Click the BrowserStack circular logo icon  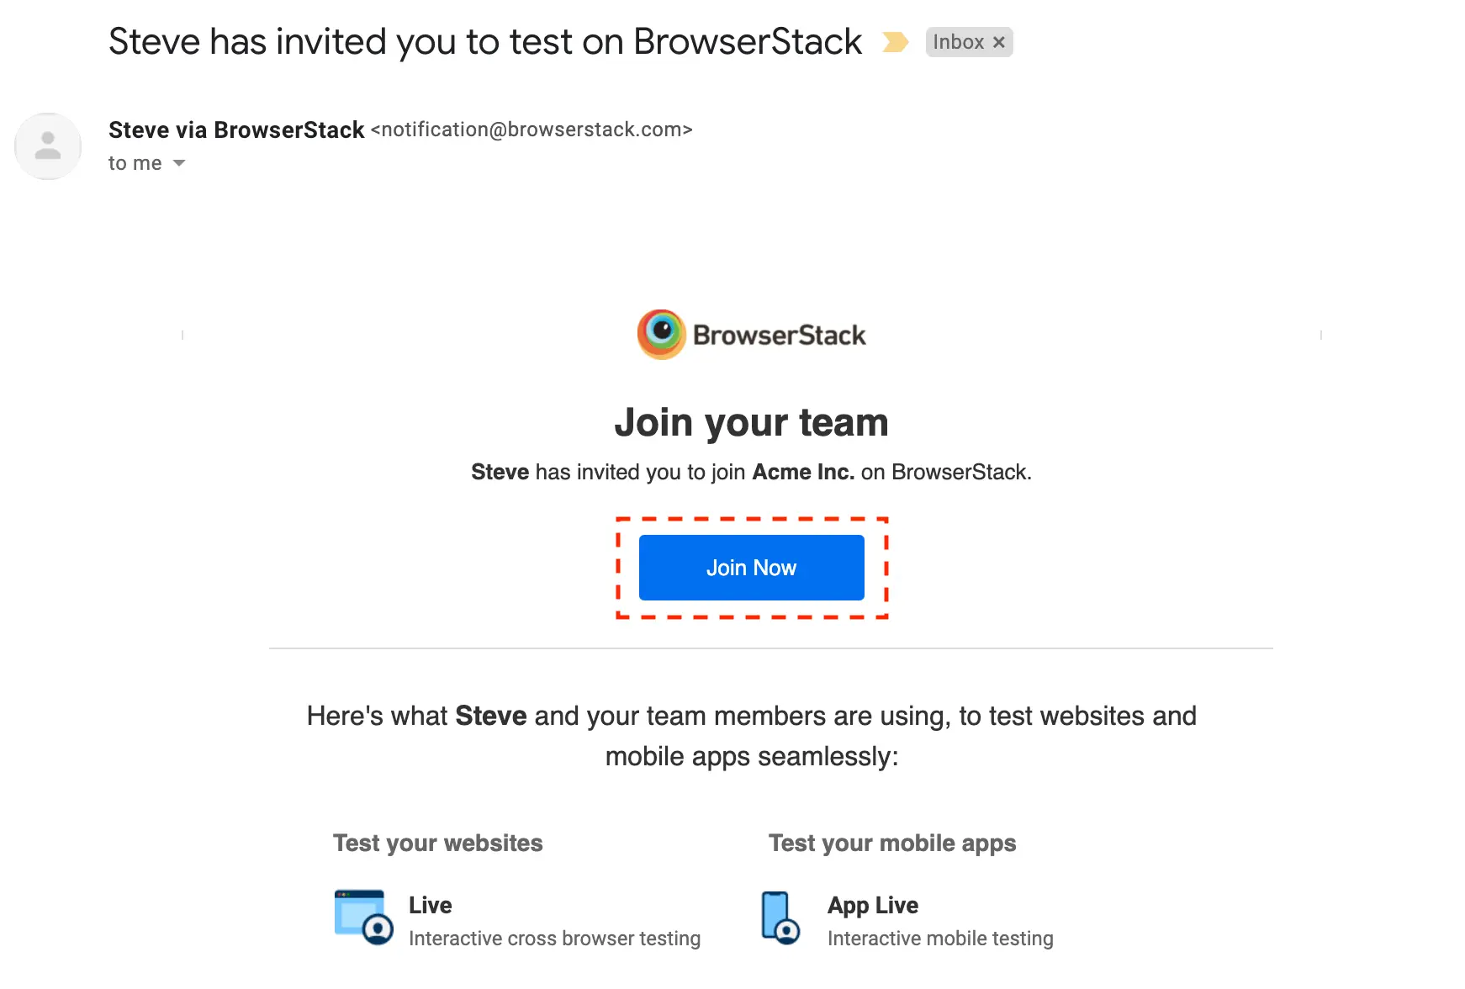pos(662,334)
